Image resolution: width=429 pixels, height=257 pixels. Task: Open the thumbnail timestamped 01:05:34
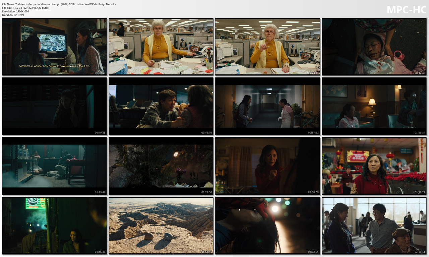tap(374, 106)
